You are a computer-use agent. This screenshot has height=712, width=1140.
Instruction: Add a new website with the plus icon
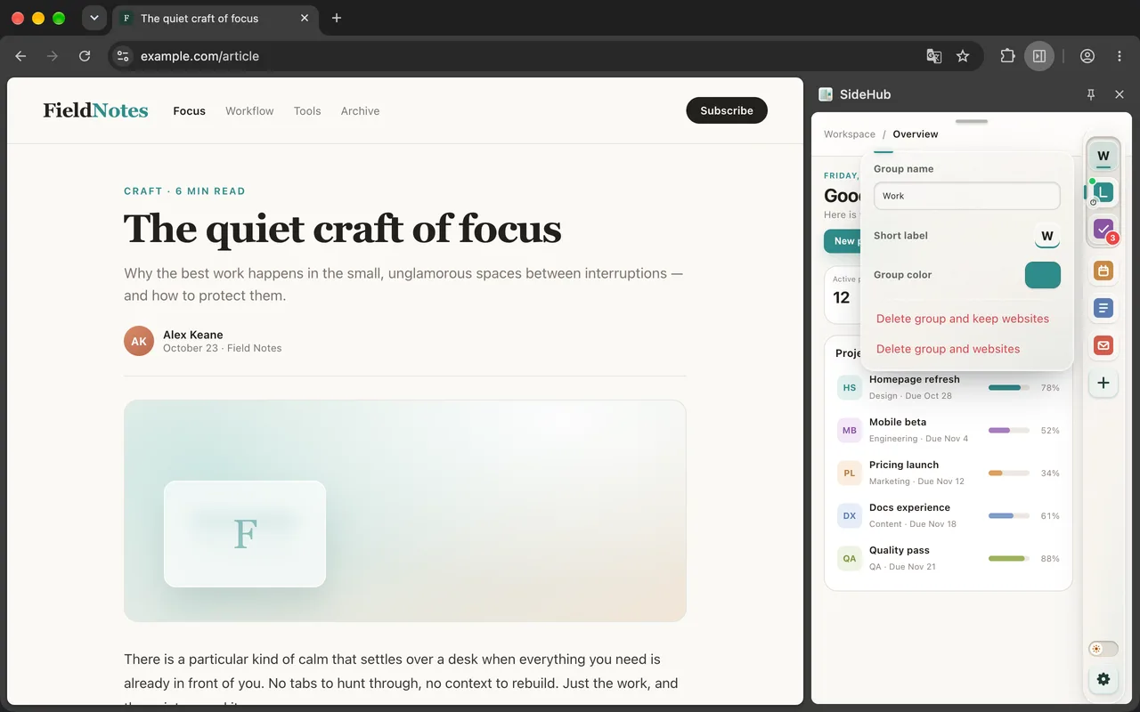tap(1103, 383)
